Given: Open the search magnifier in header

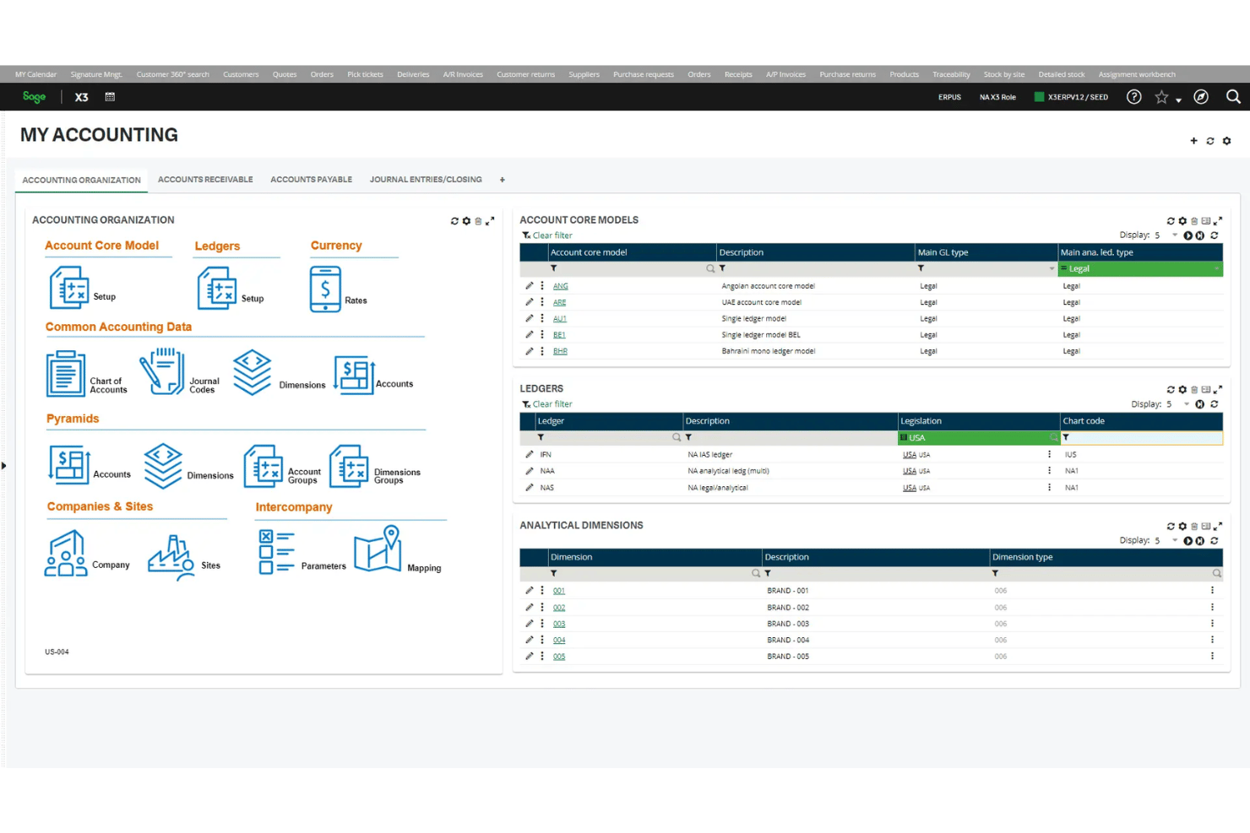Looking at the screenshot, I should [x=1233, y=97].
